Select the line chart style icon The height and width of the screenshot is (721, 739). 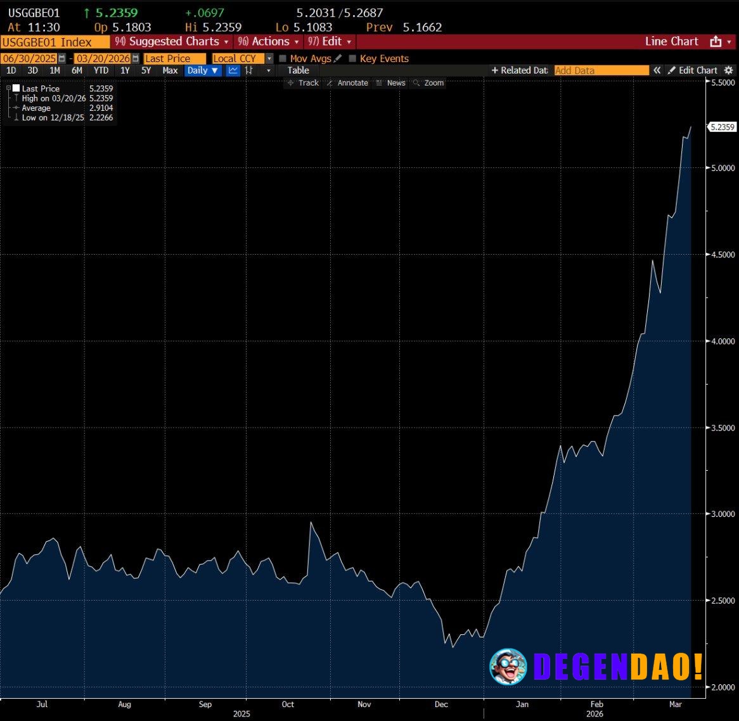click(233, 70)
